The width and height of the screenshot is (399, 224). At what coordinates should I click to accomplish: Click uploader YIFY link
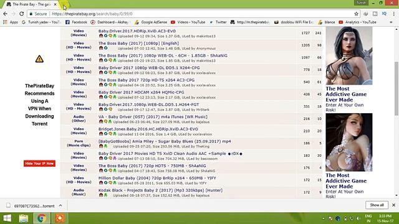[203, 183]
